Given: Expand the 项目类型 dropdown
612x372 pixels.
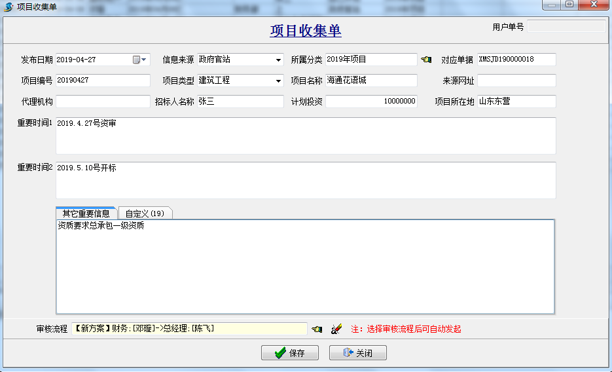Looking at the screenshot, I should [x=278, y=81].
